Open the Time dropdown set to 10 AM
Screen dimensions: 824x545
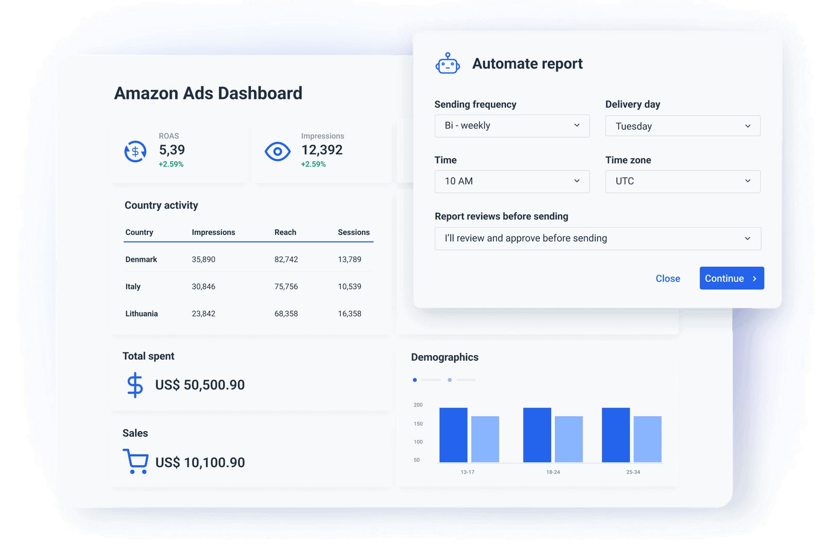pos(512,181)
